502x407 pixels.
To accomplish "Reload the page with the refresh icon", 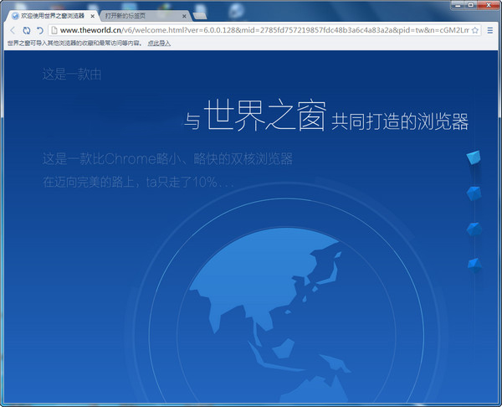I will coord(27,30).
